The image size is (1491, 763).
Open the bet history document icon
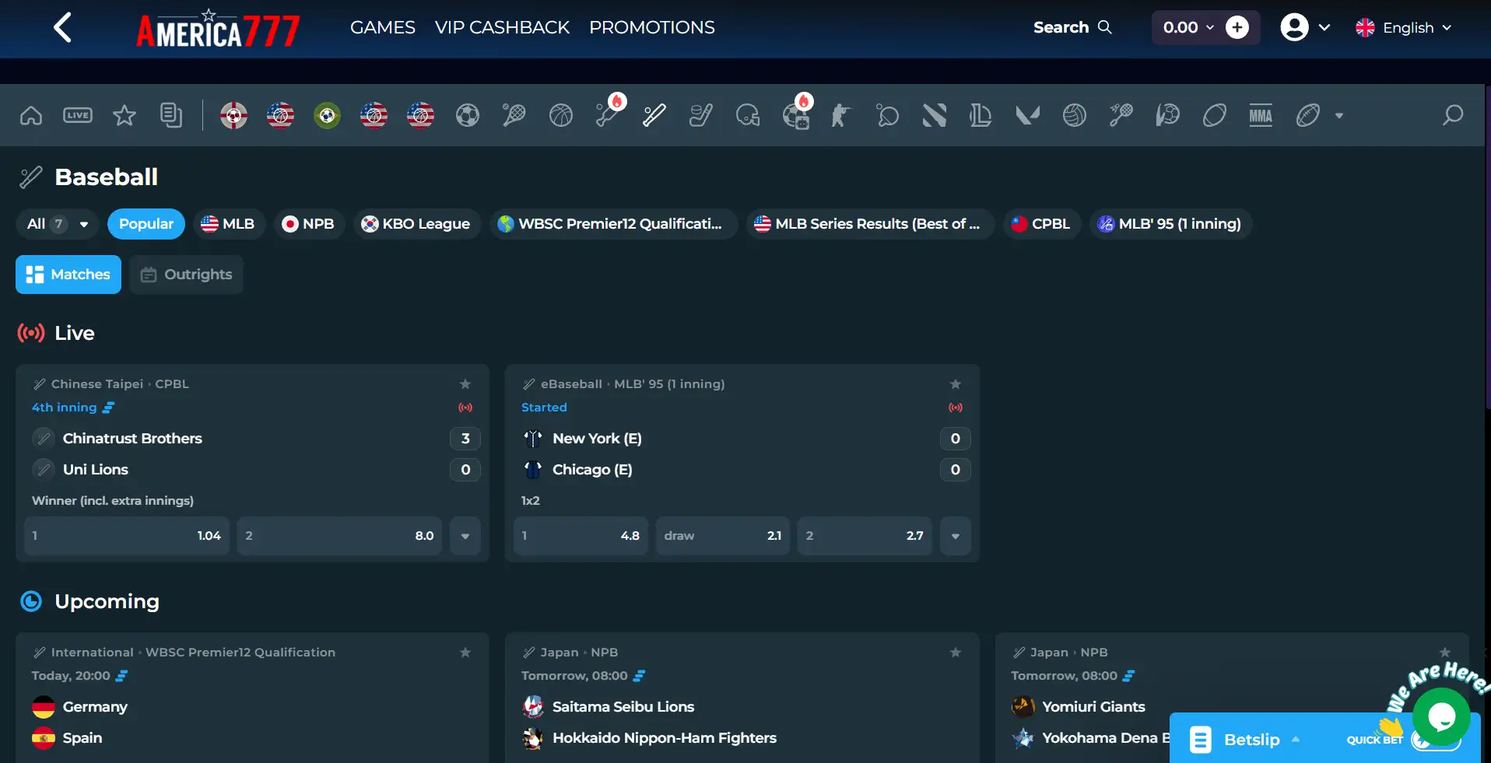tap(171, 116)
